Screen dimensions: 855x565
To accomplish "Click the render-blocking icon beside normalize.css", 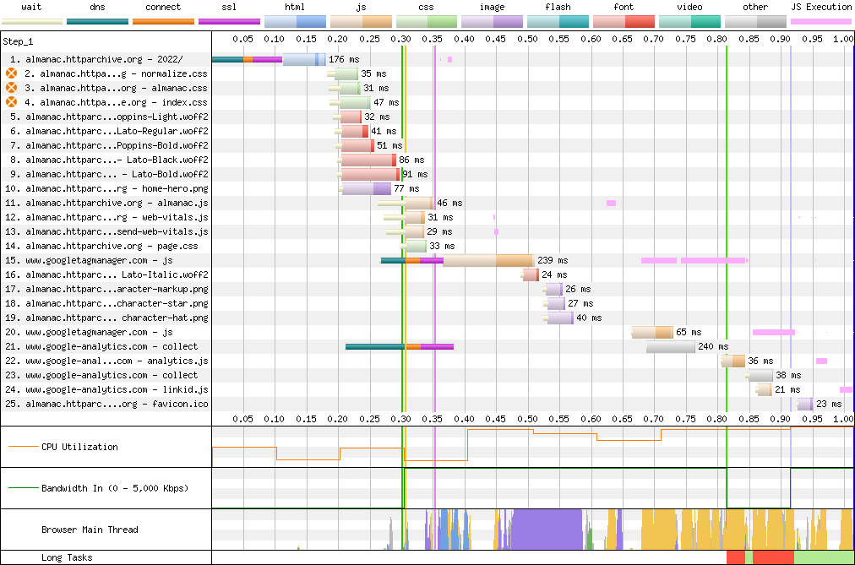I will pyautogui.click(x=12, y=74).
